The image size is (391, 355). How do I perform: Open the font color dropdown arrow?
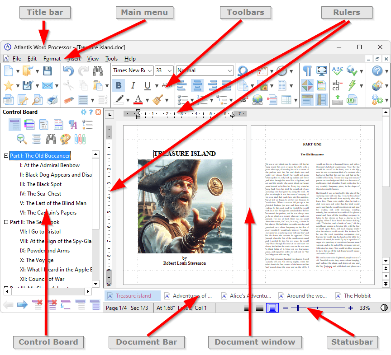click(x=148, y=100)
